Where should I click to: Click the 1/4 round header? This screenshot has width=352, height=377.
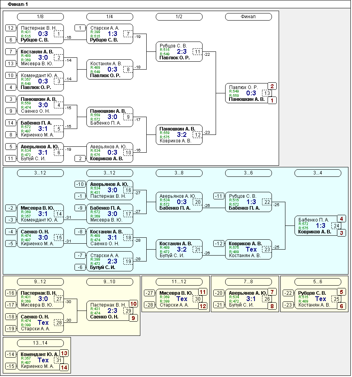click(110, 17)
